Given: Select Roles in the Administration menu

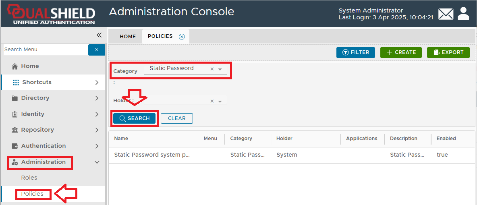Looking at the screenshot, I should coord(29,178).
